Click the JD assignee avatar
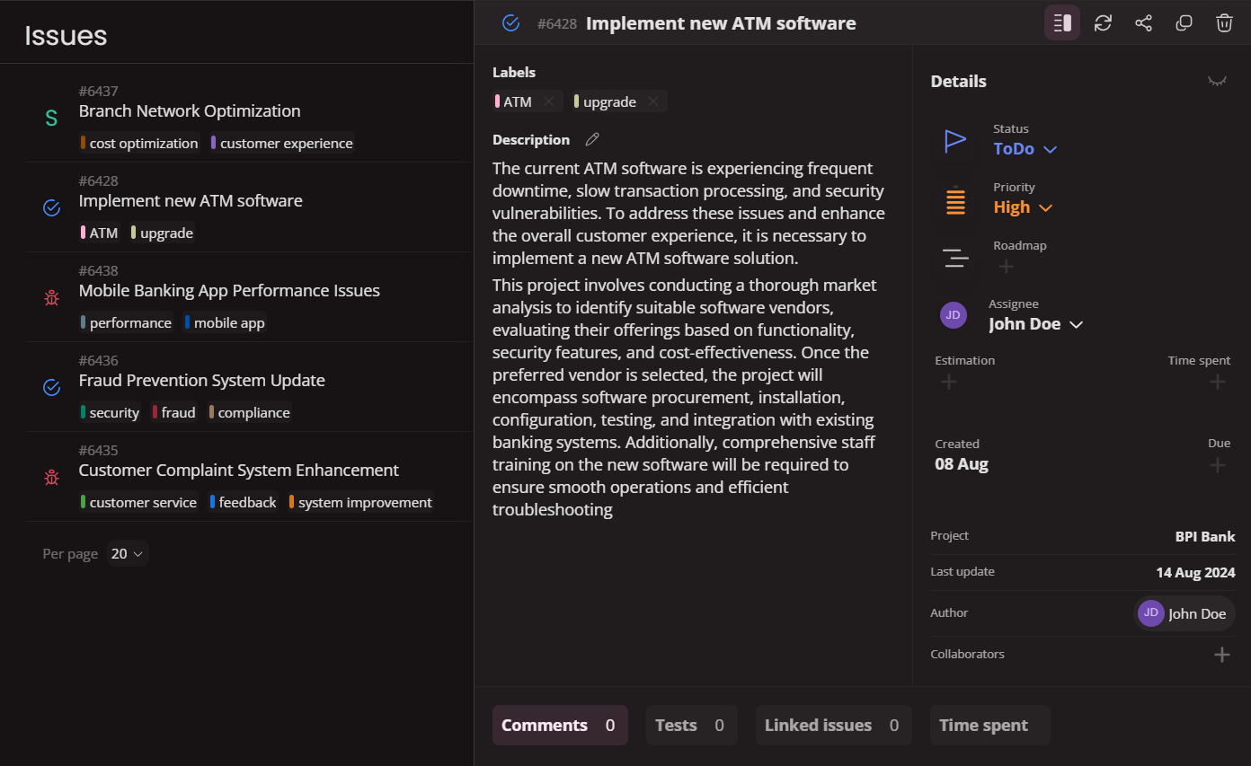 tap(953, 315)
